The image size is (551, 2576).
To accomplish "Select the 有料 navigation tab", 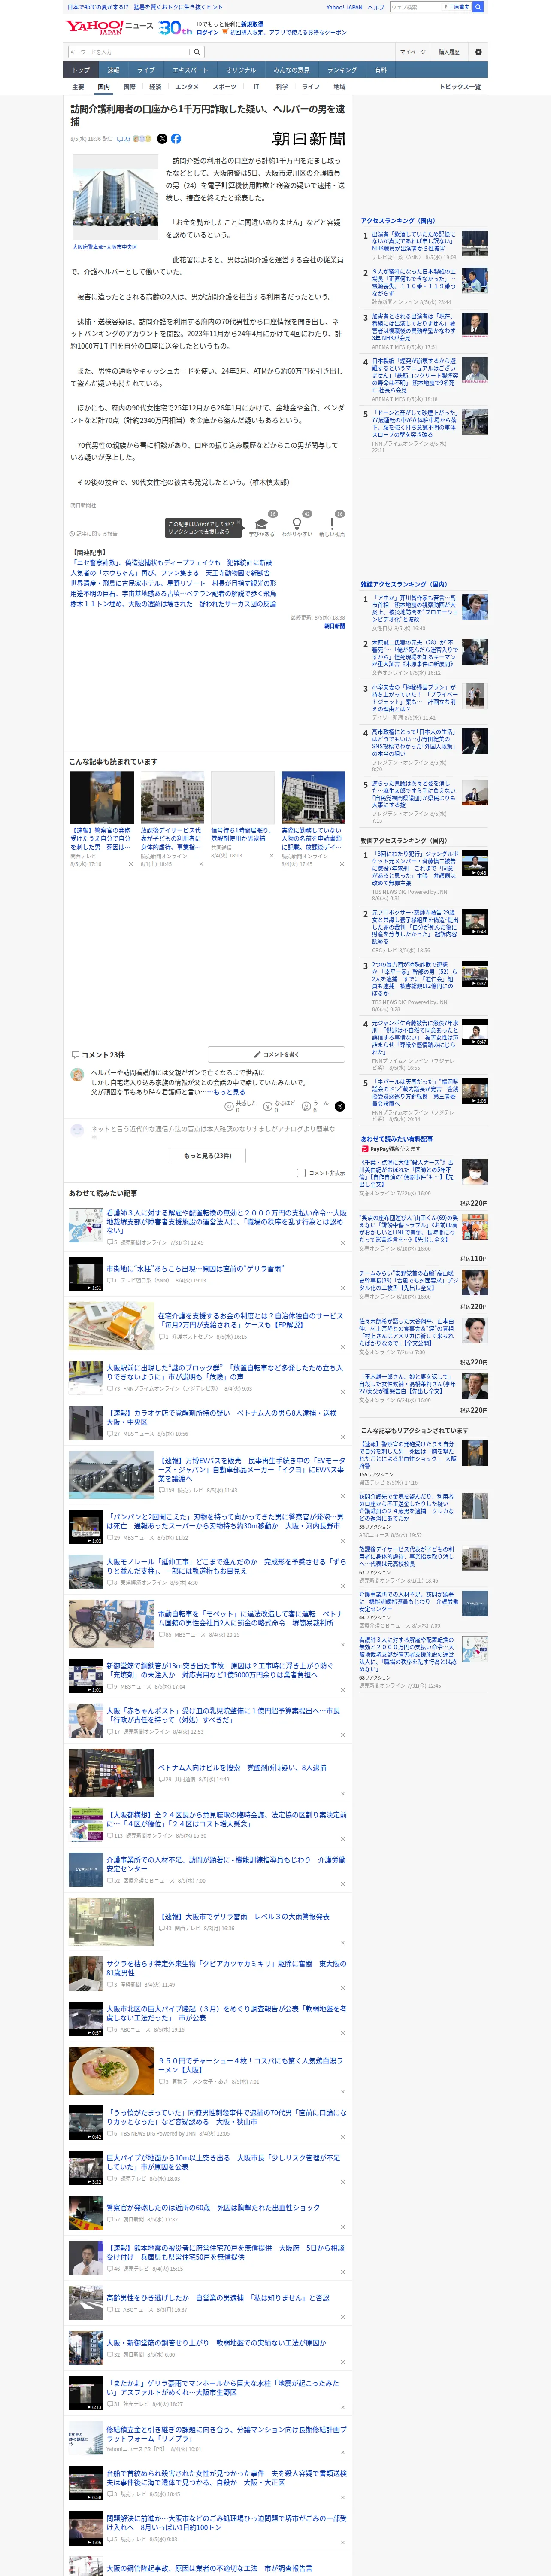I will 380,70.
